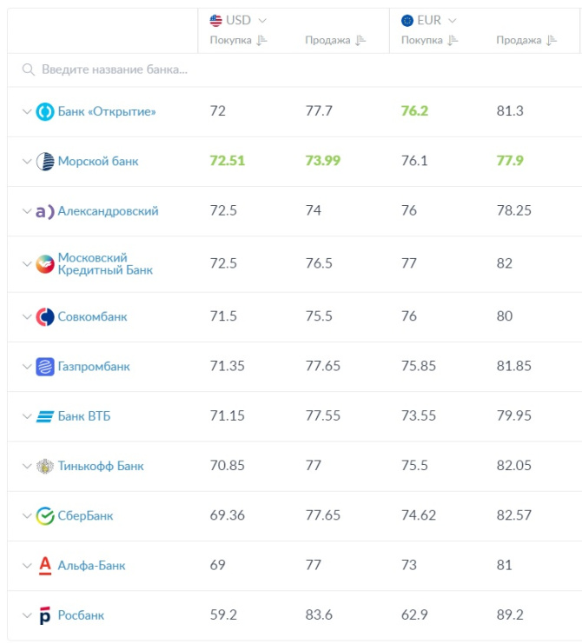Click the Bank Otkritie logo icon
Screen dimensions: 582x644
[x=45, y=112]
